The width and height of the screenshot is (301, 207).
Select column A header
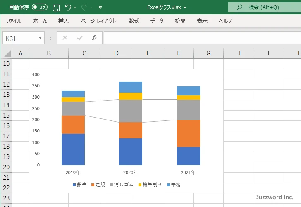pos(21,53)
